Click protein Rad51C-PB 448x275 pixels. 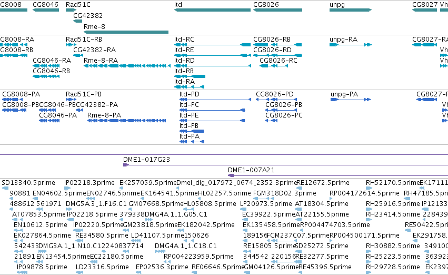71,100
